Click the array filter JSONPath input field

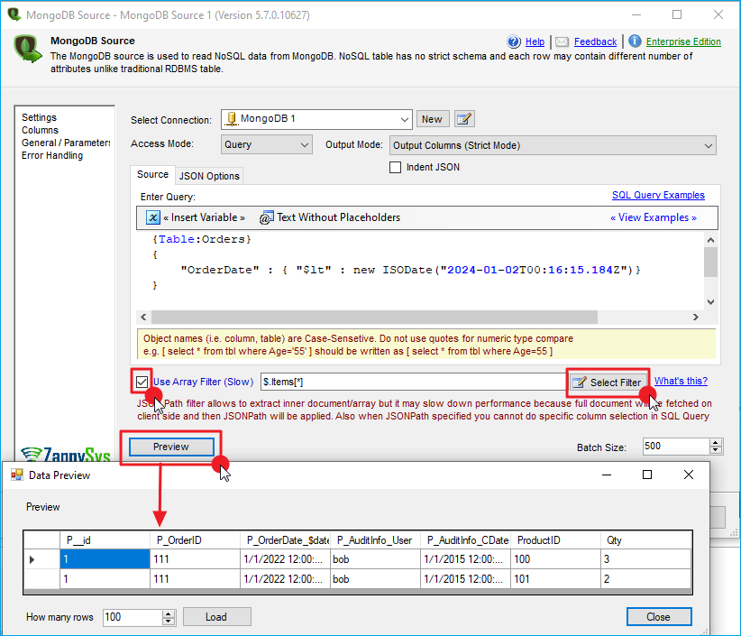coord(410,383)
